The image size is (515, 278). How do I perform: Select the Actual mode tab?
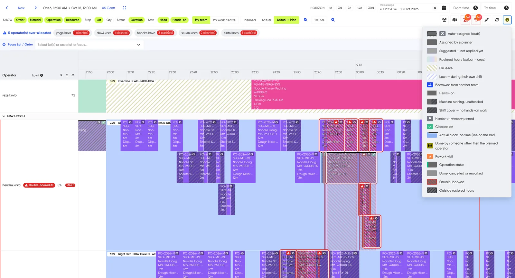click(x=266, y=20)
